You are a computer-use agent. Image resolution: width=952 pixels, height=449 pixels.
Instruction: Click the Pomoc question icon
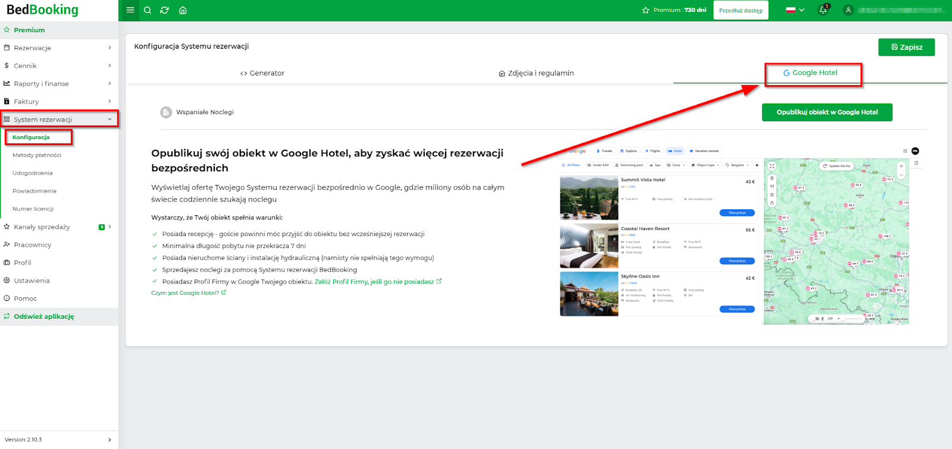(7, 298)
